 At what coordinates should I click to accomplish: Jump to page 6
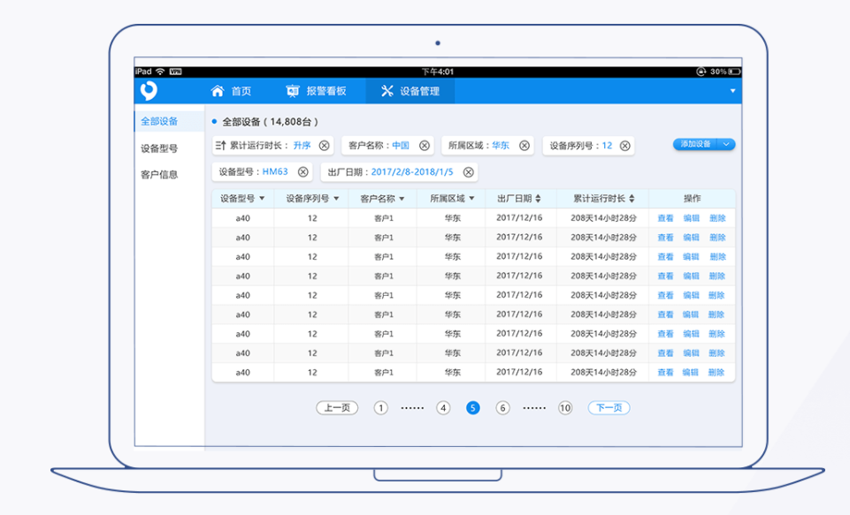[x=502, y=408]
